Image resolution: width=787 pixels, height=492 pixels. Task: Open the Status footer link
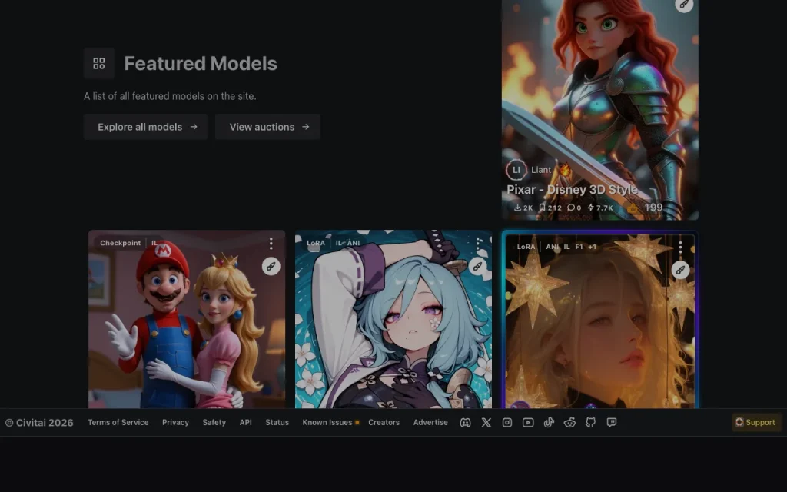point(277,423)
